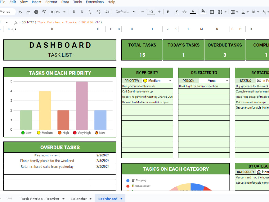The height and width of the screenshot is (202, 269).
Task: Apply bold formatting
Action: (x=168, y=12)
